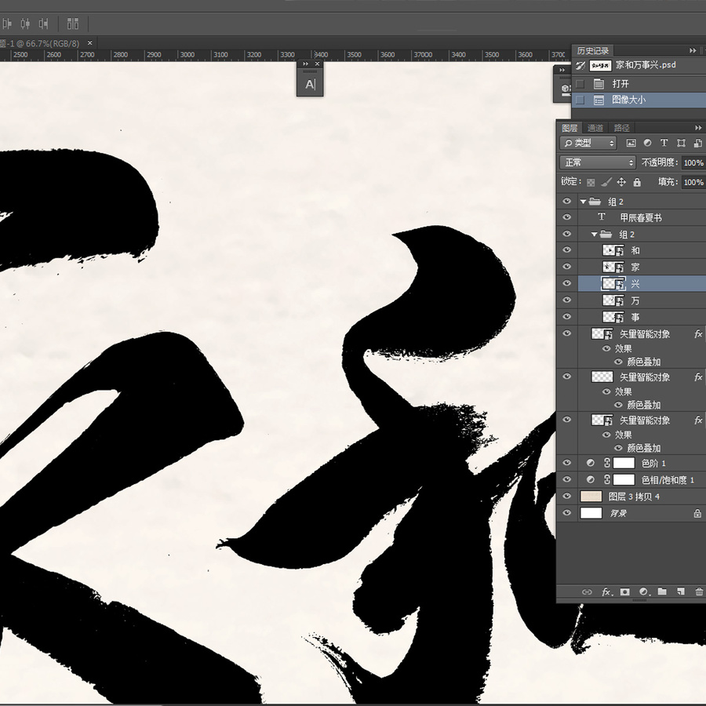706x706 pixels.
Task: Toggle visibility of the 和 layer
Action: click(567, 250)
